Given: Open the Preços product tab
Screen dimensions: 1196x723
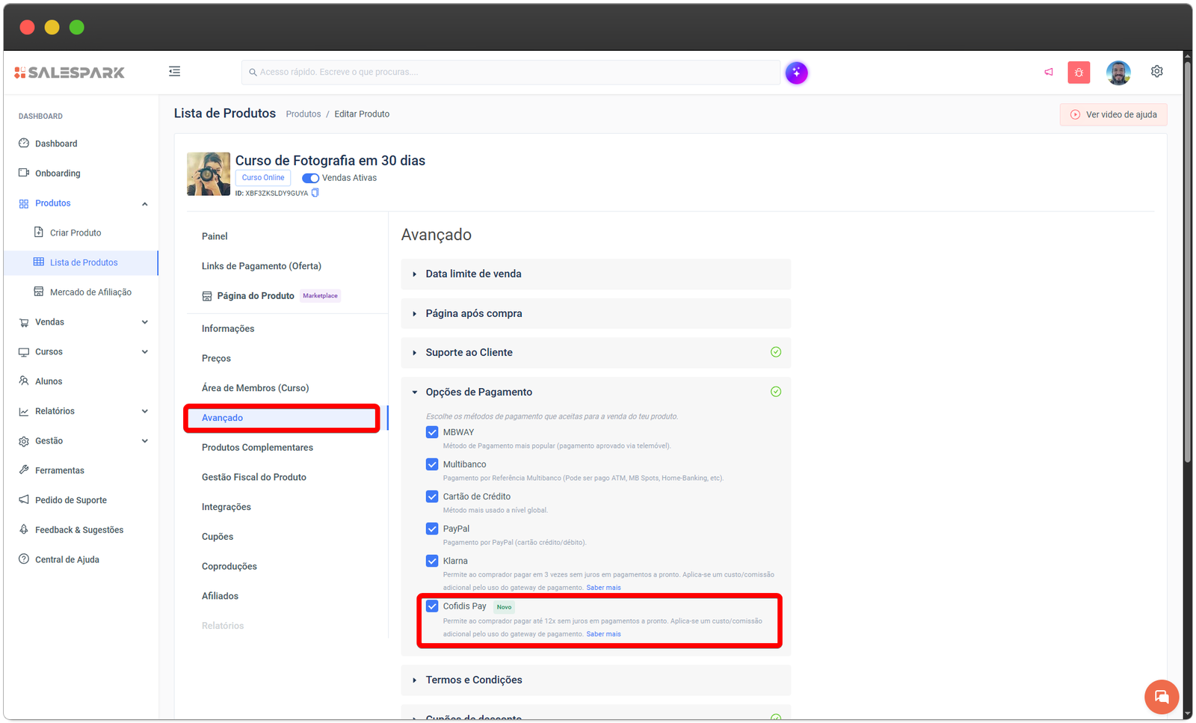Looking at the screenshot, I should [x=216, y=359].
